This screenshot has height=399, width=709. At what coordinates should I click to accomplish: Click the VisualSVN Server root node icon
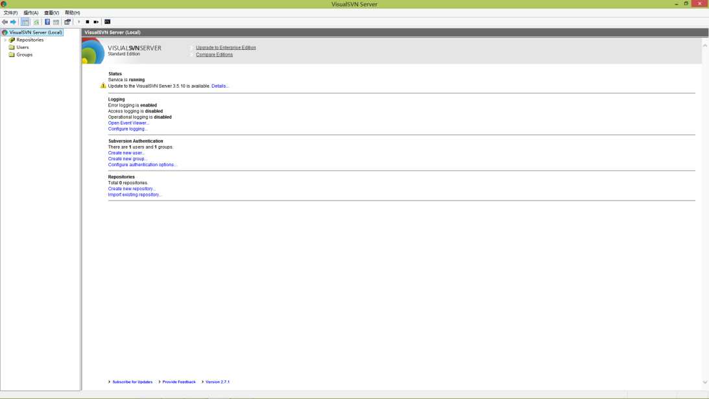coord(5,32)
